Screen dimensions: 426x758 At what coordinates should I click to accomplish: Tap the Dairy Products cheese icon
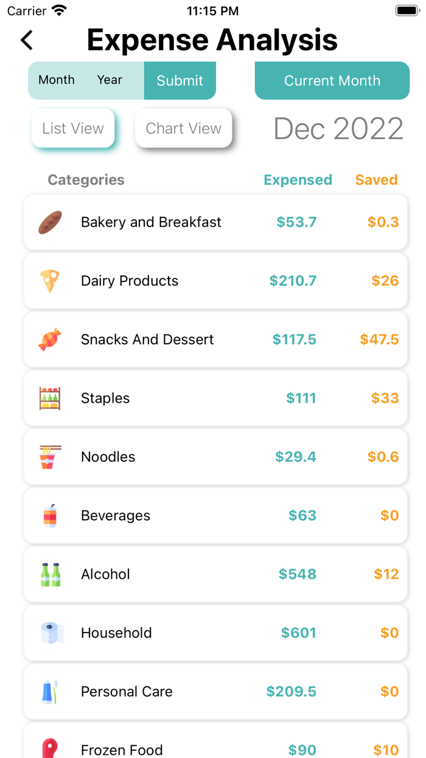click(50, 281)
